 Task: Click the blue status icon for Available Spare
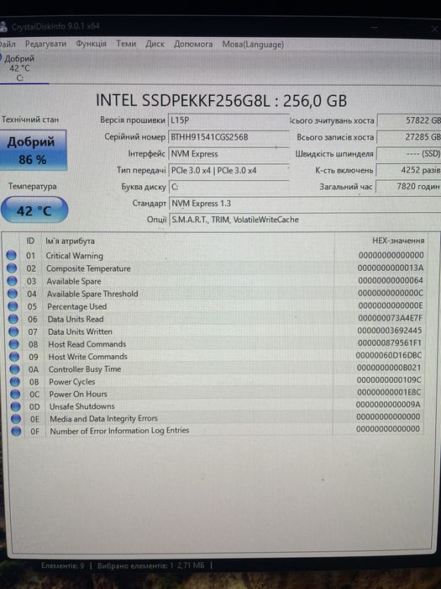12,281
